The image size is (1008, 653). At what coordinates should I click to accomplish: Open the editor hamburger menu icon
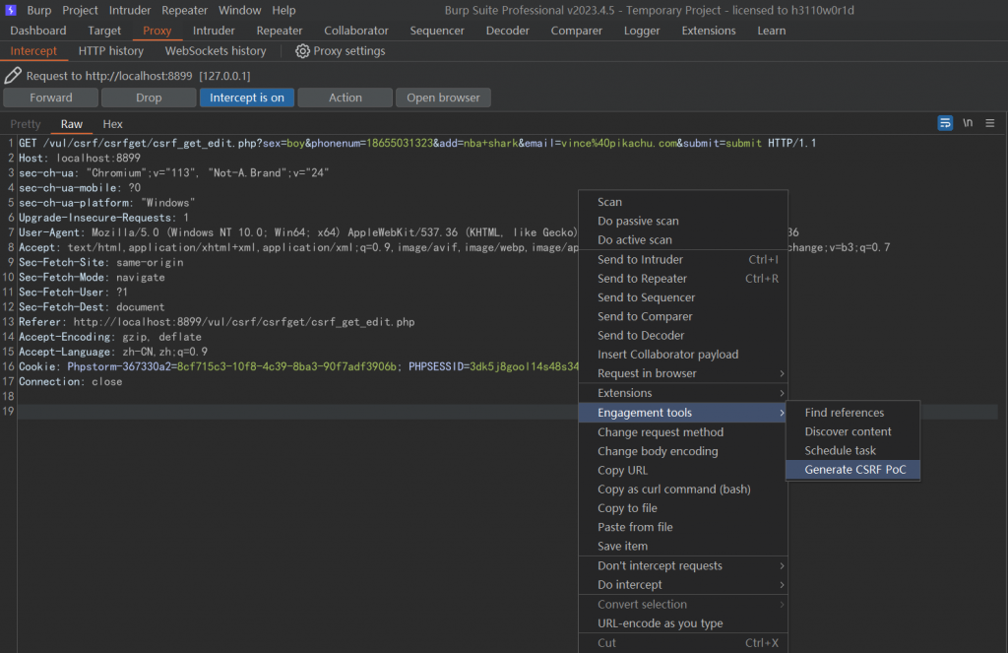tap(990, 123)
